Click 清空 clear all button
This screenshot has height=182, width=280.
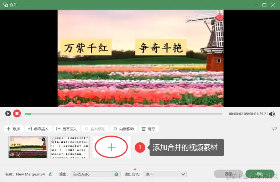coord(148,129)
